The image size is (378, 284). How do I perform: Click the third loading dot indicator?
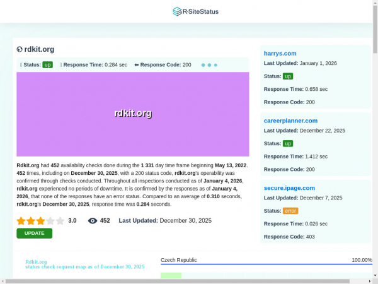pos(215,65)
